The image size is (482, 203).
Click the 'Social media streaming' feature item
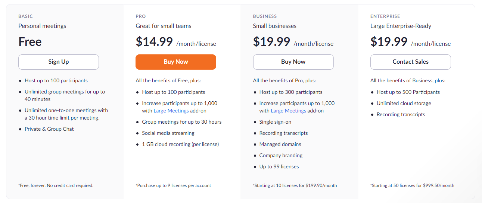point(168,133)
